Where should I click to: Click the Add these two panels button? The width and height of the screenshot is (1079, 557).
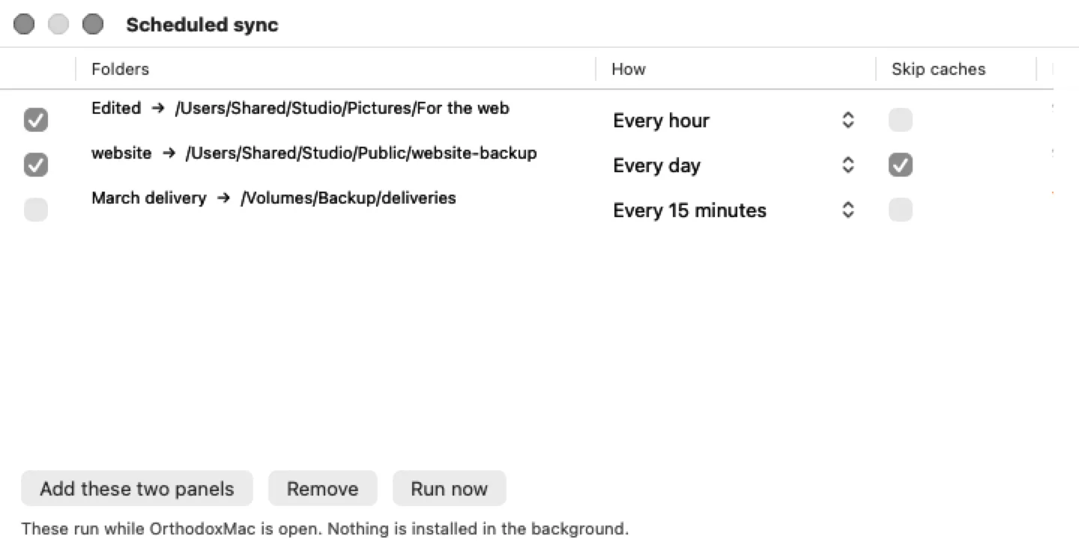click(137, 489)
